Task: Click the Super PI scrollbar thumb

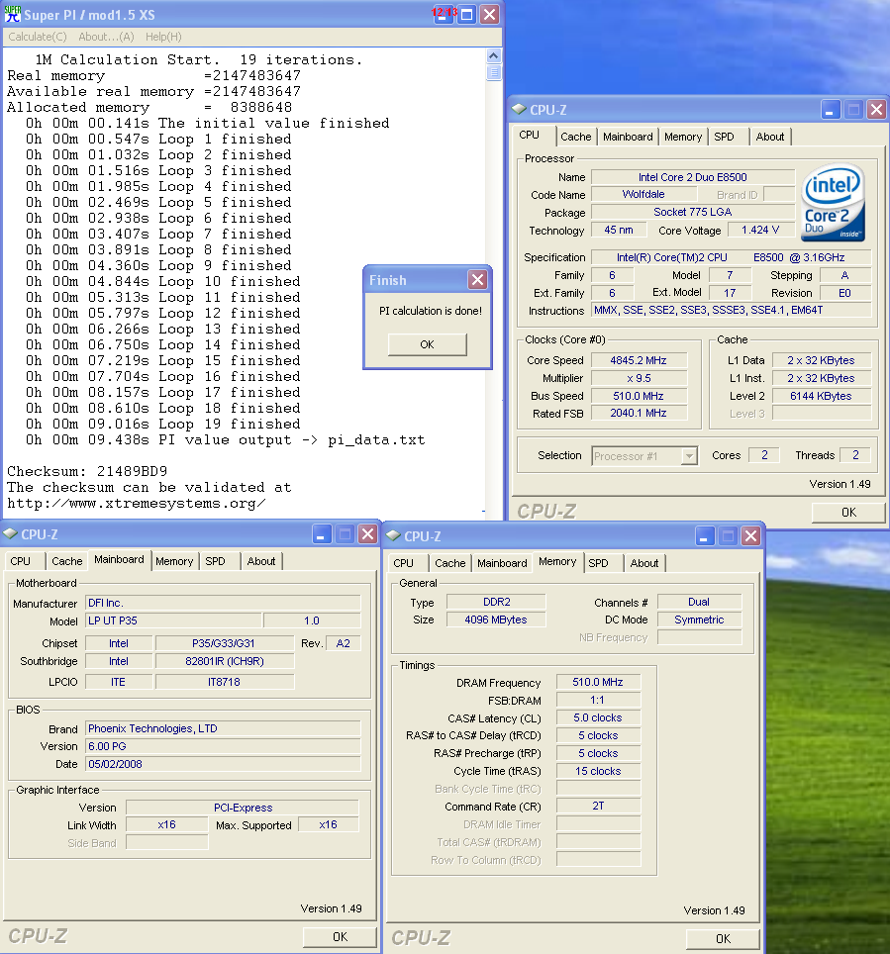Action: (x=494, y=72)
